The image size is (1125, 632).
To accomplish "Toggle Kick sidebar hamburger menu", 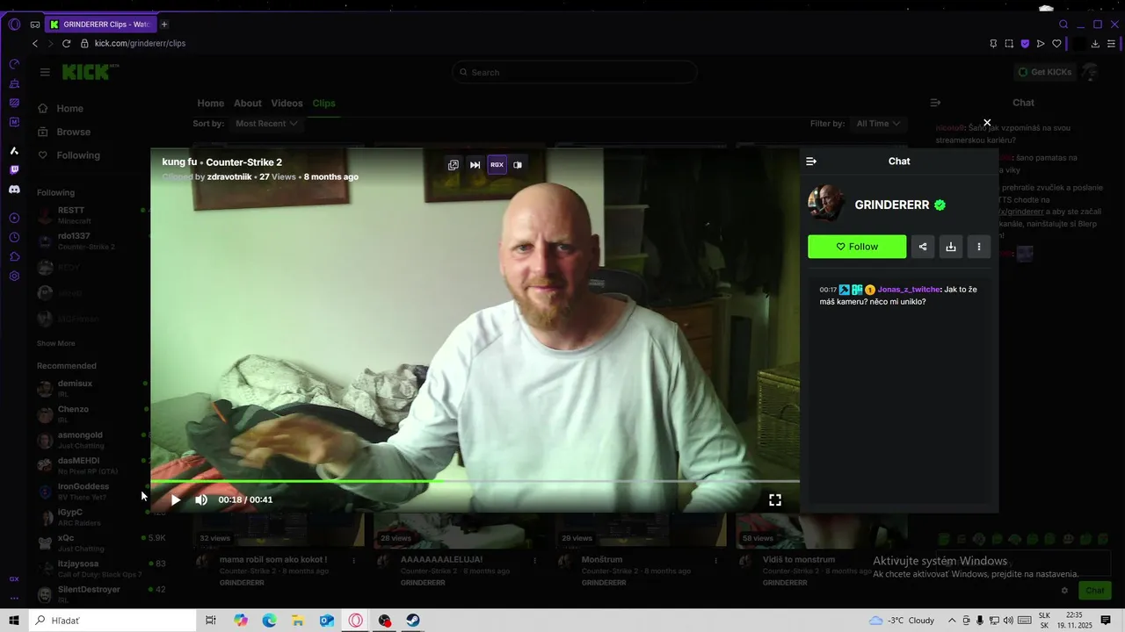I will pyautogui.click(x=45, y=72).
